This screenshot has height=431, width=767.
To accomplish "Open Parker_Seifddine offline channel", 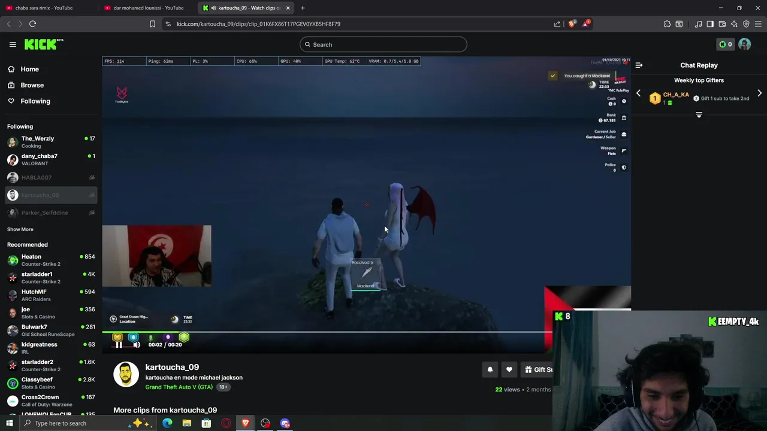I will point(51,213).
